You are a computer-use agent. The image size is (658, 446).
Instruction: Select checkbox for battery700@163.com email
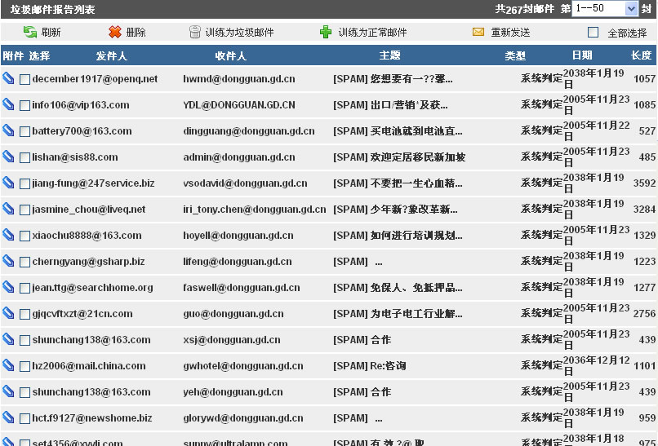click(x=24, y=131)
